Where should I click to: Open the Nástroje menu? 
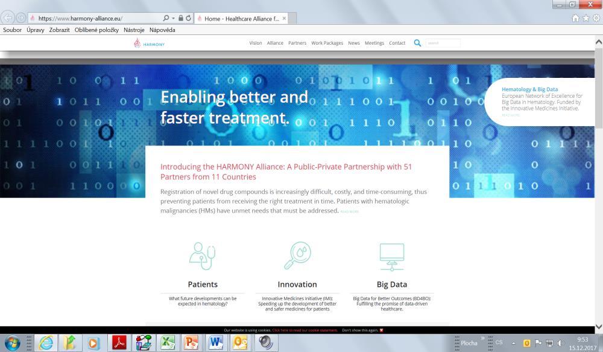pos(134,30)
